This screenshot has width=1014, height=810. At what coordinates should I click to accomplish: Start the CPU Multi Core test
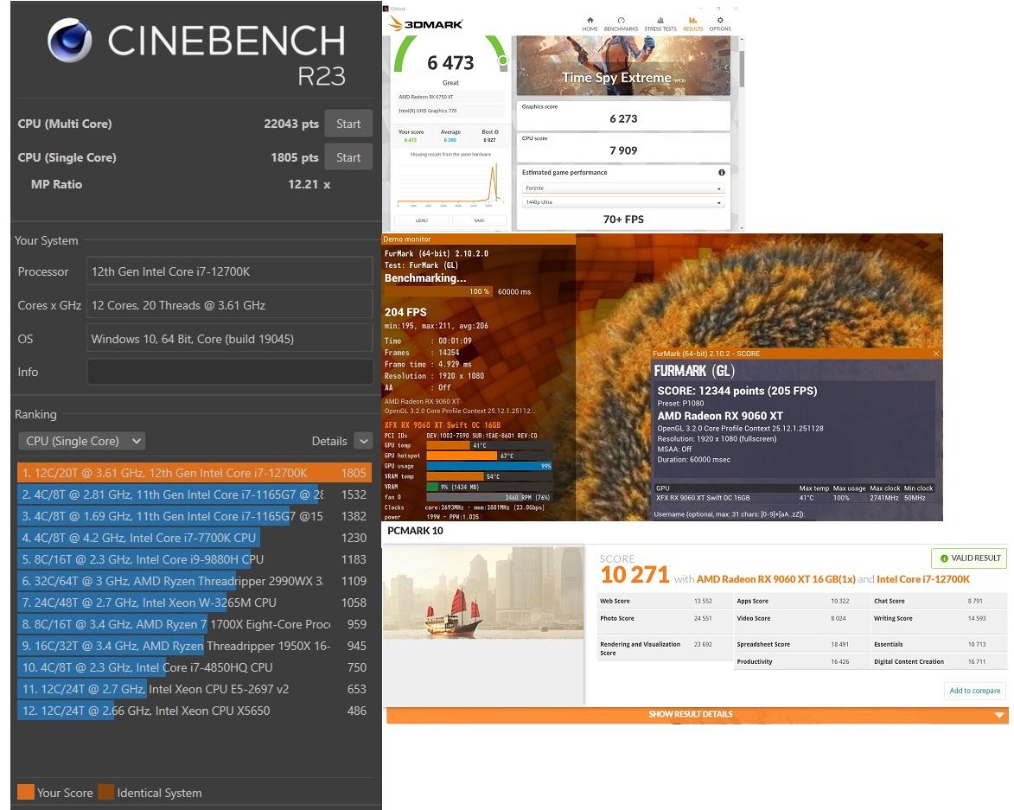click(348, 124)
